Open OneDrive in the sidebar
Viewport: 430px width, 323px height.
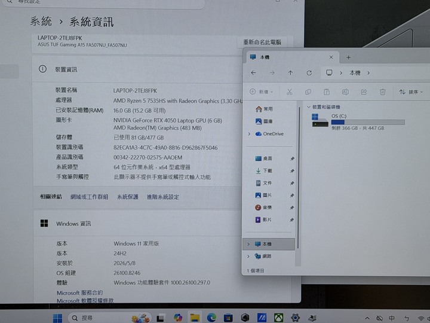(270, 134)
